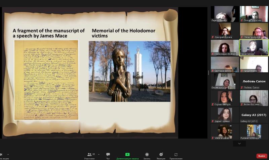
Task: Select the Yana video tile
Action: (254, 64)
